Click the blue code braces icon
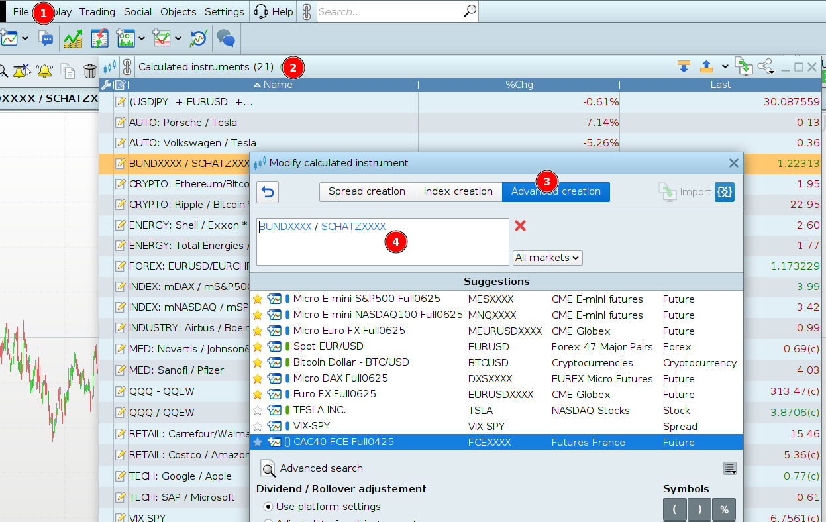Image resolution: width=826 pixels, height=522 pixels. pos(725,192)
